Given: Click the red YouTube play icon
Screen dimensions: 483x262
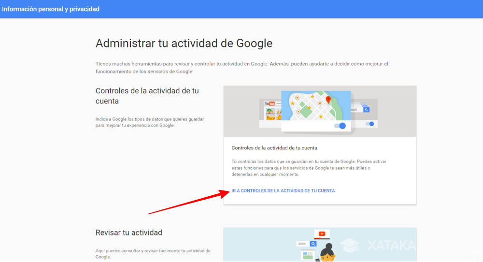Looking at the screenshot, I should [x=322, y=234].
